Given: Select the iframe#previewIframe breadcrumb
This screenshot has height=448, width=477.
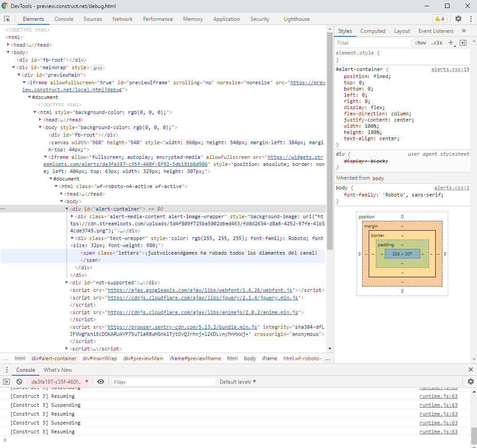Looking at the screenshot, I should click(195, 358).
